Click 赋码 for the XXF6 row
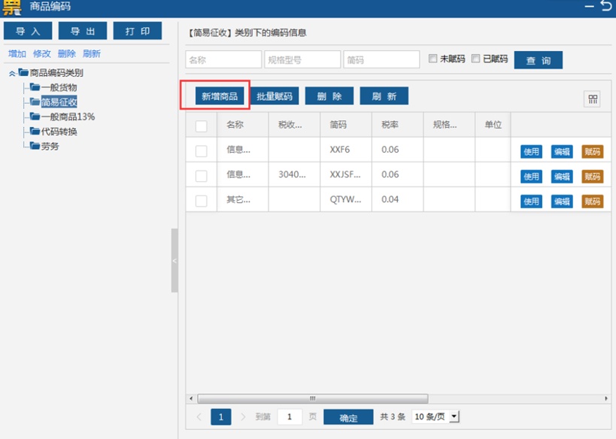The width and height of the screenshot is (616, 439). (x=593, y=152)
